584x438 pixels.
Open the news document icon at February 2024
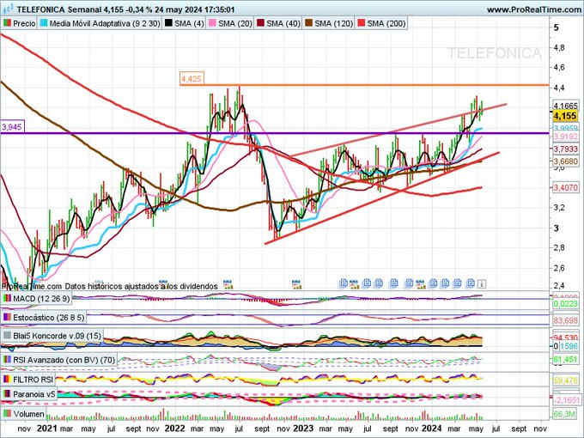coord(445,283)
